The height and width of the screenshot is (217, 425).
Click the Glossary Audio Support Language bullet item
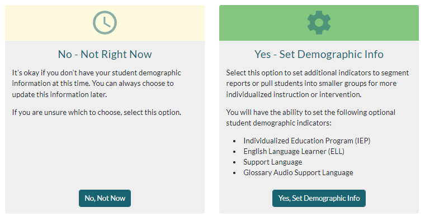[x=298, y=172]
